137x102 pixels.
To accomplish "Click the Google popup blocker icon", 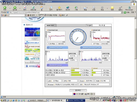I will pyautogui.click(x=51, y=15).
